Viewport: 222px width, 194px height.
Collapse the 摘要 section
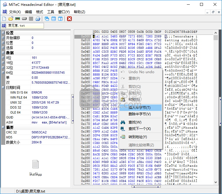tap(3, 127)
